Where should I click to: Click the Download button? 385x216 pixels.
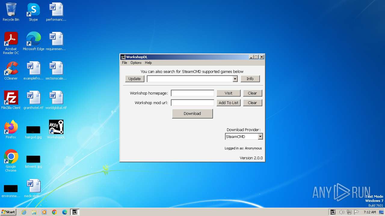pos(192,113)
